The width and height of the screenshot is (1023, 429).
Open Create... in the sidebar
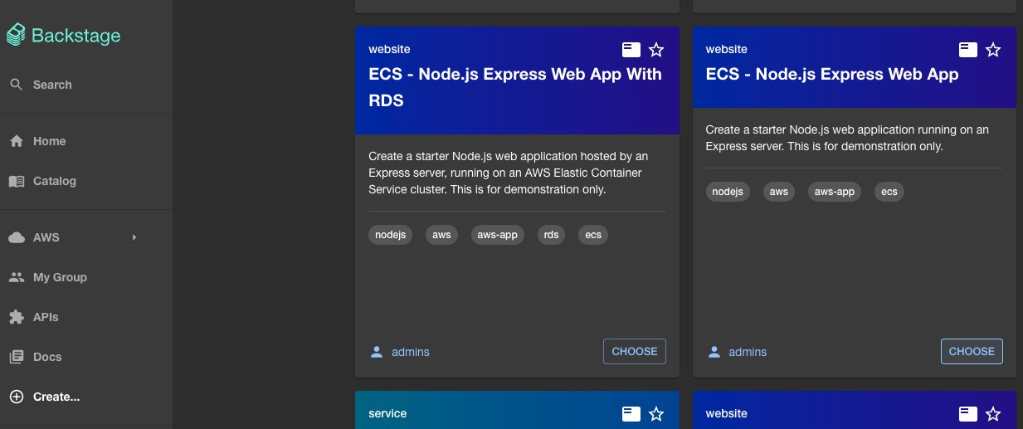click(86, 397)
